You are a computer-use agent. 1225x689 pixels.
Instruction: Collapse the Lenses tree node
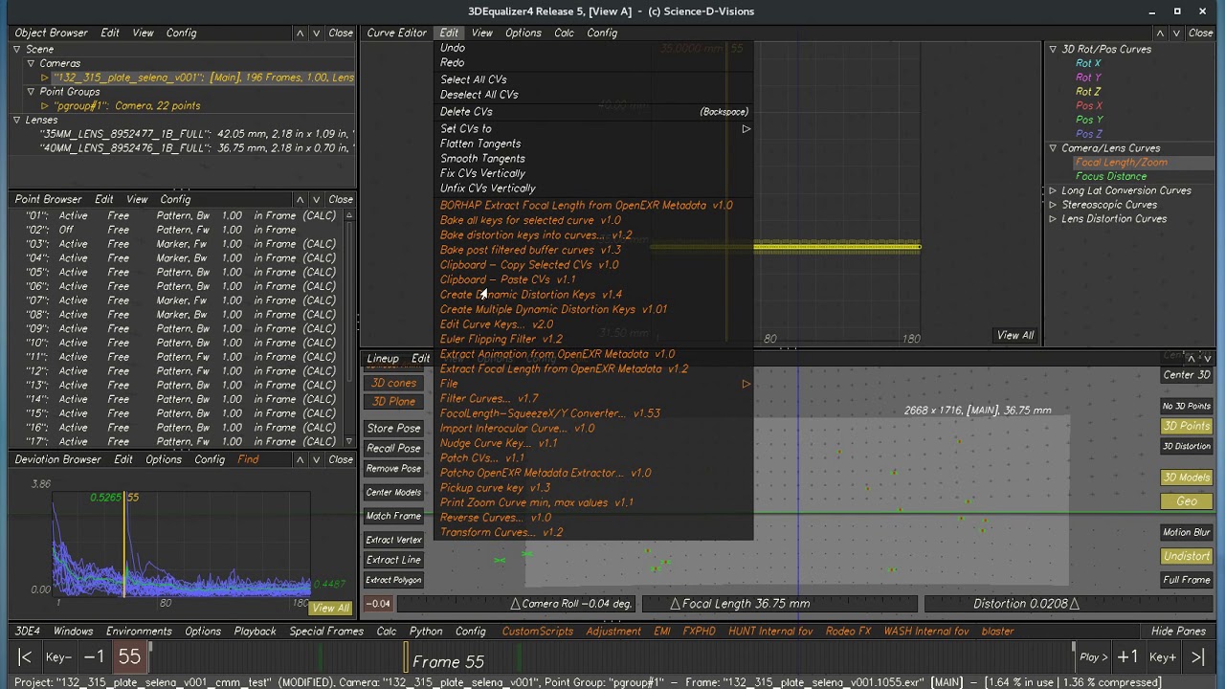16,120
